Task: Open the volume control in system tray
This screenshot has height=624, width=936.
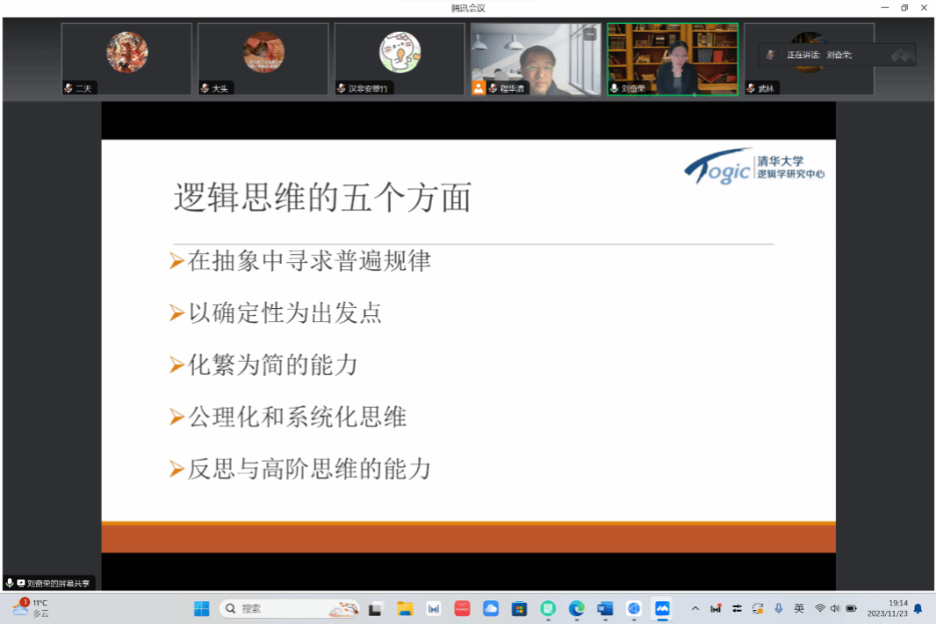Action: pos(835,608)
